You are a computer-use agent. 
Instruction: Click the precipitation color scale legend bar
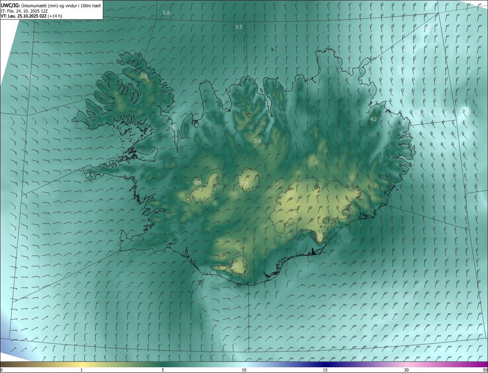pyautogui.click(x=244, y=365)
